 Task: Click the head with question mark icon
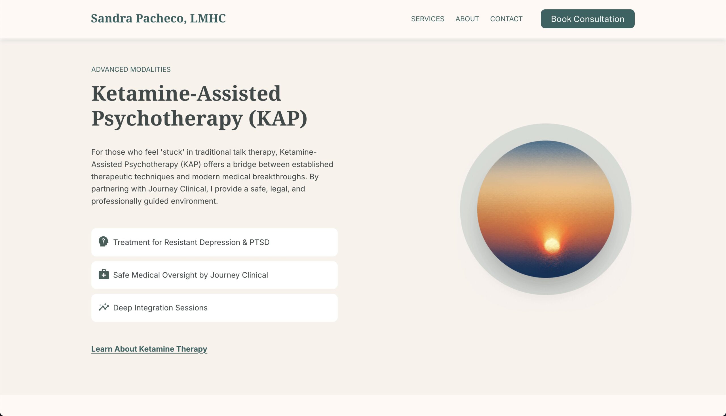pos(103,242)
